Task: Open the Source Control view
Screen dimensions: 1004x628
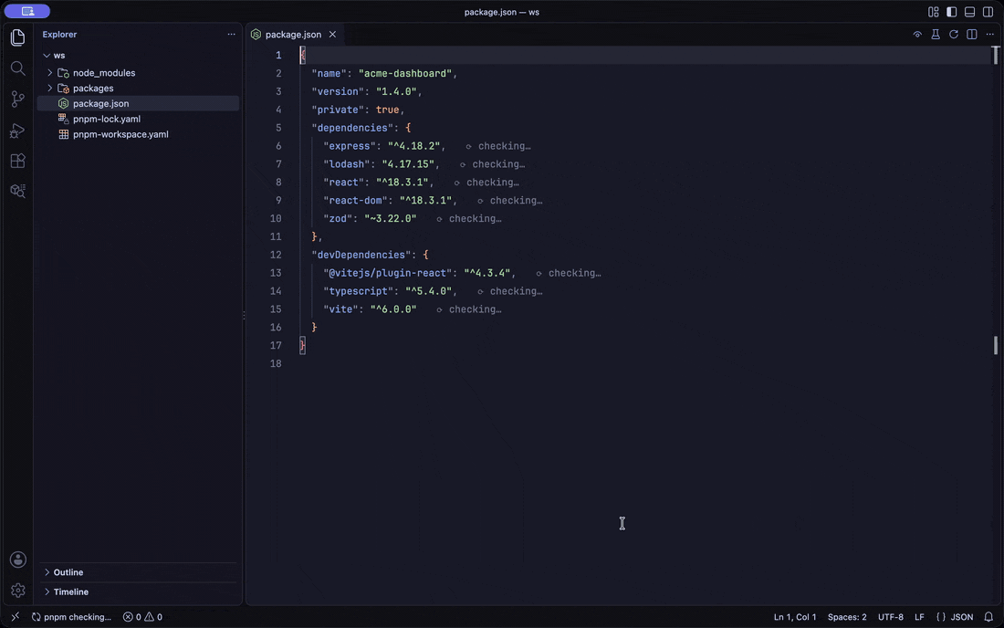Action: [x=18, y=99]
